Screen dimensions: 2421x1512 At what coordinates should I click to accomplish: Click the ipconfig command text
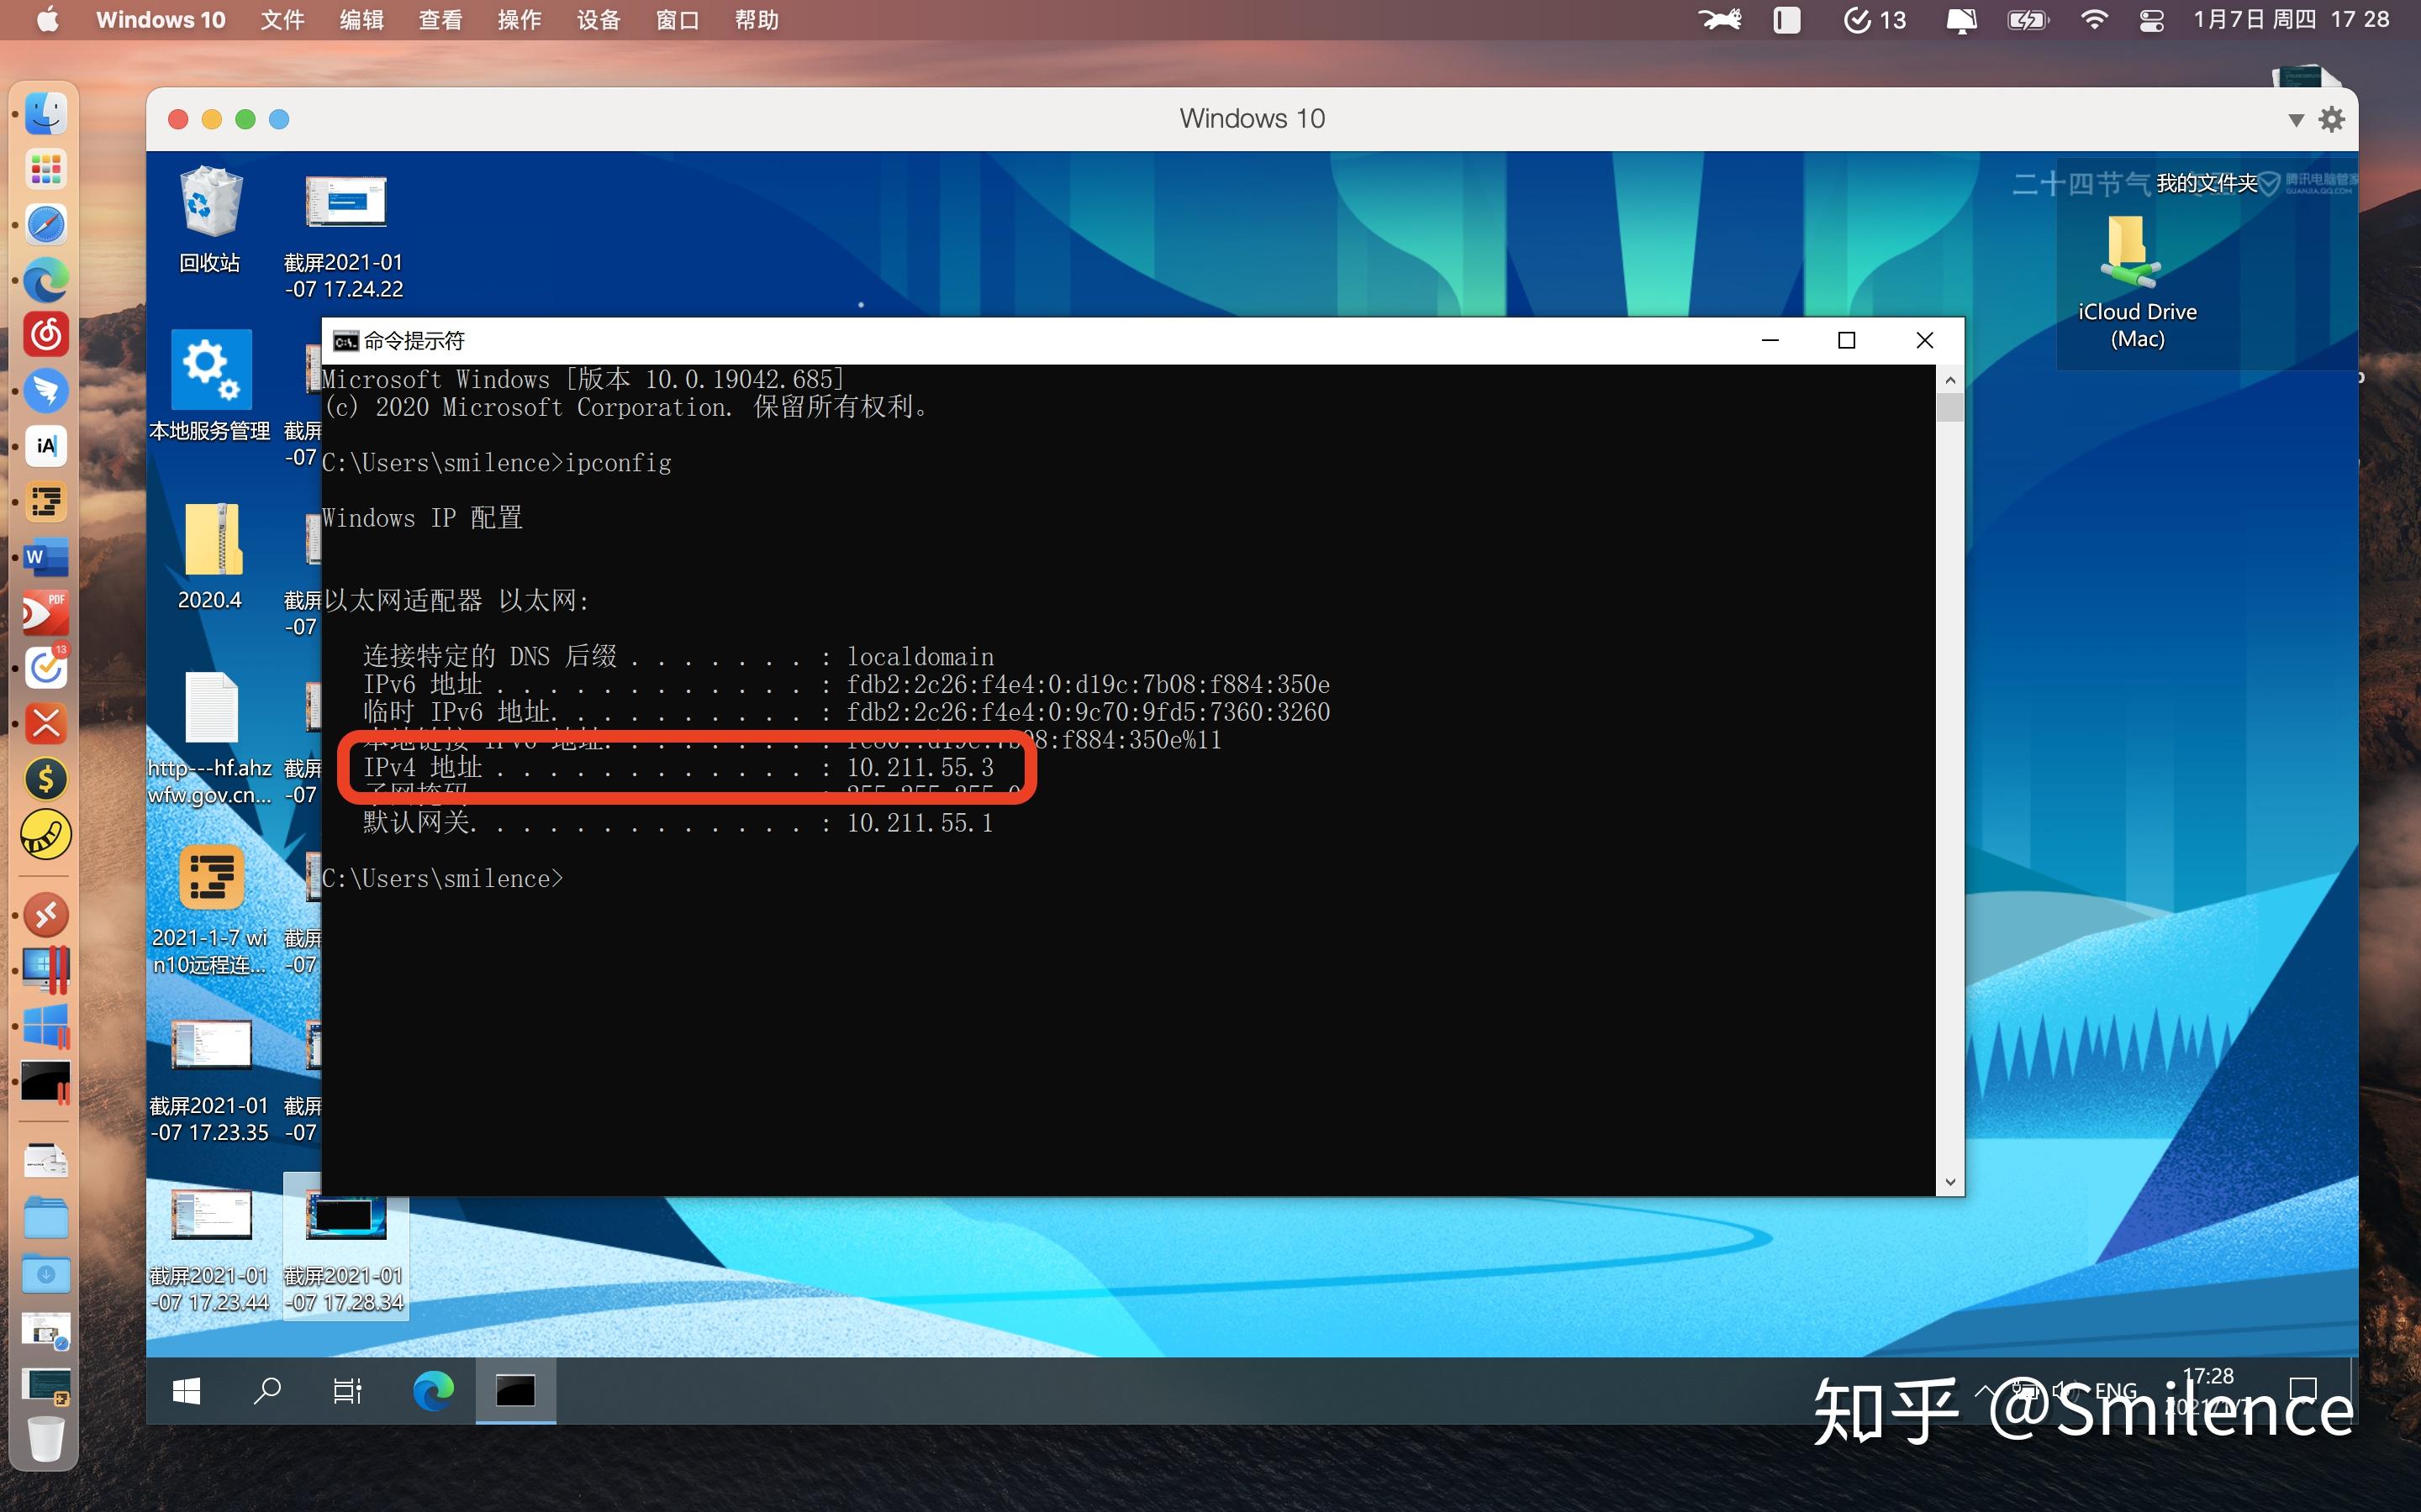coord(618,463)
